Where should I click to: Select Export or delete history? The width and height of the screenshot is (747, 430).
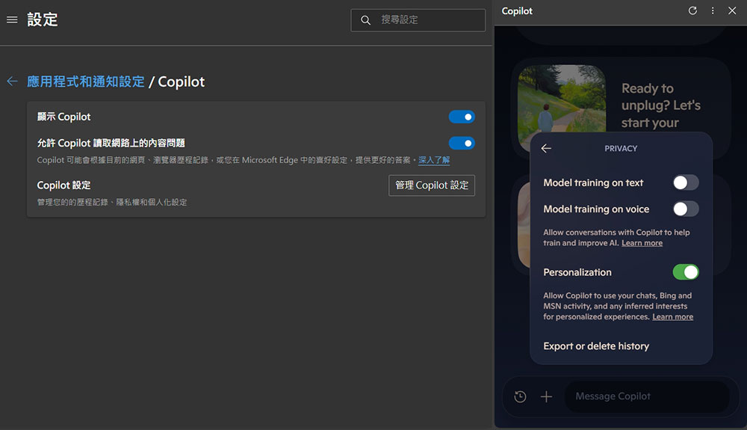pos(596,346)
